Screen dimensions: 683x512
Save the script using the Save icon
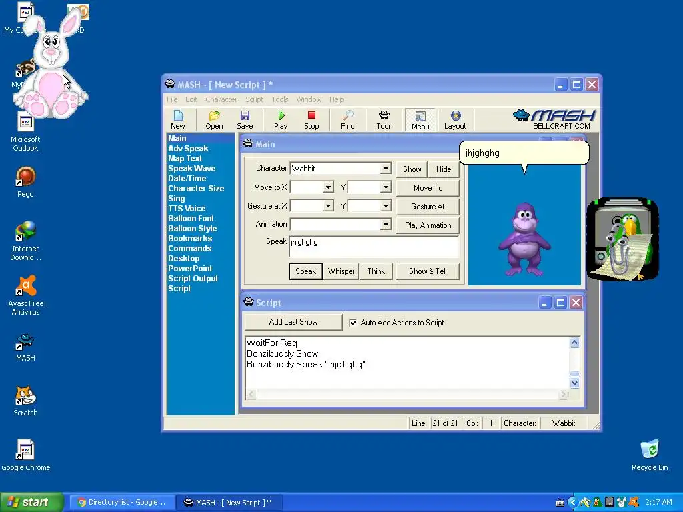click(245, 120)
